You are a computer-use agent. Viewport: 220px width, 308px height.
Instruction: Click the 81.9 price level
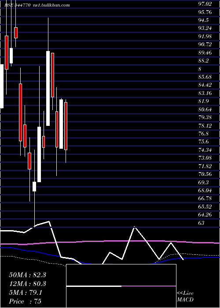tap(203, 101)
